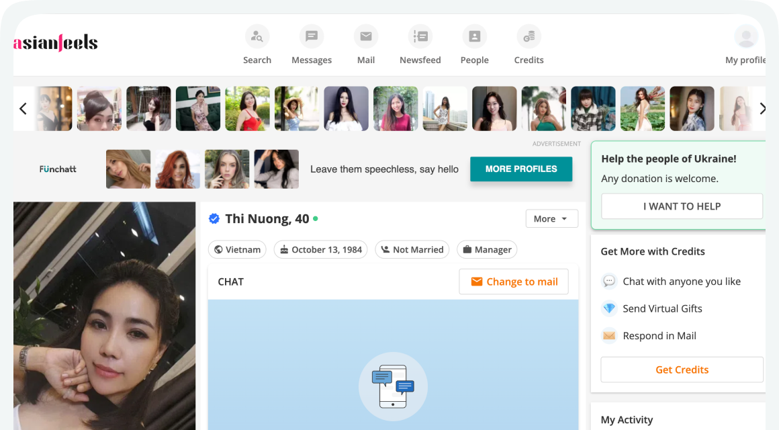Open Thi Nuong's large profile photo
The image size is (779, 430).
[x=105, y=316]
